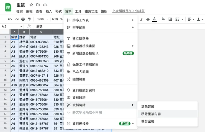Select 已命名範圍 menu entry
Image resolution: width=205 pixels, height=132 pixels.
pos(100,72)
